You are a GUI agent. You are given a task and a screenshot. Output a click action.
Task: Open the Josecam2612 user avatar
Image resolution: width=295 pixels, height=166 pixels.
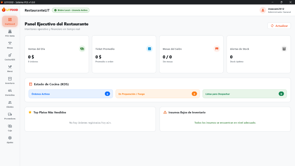click(263, 10)
